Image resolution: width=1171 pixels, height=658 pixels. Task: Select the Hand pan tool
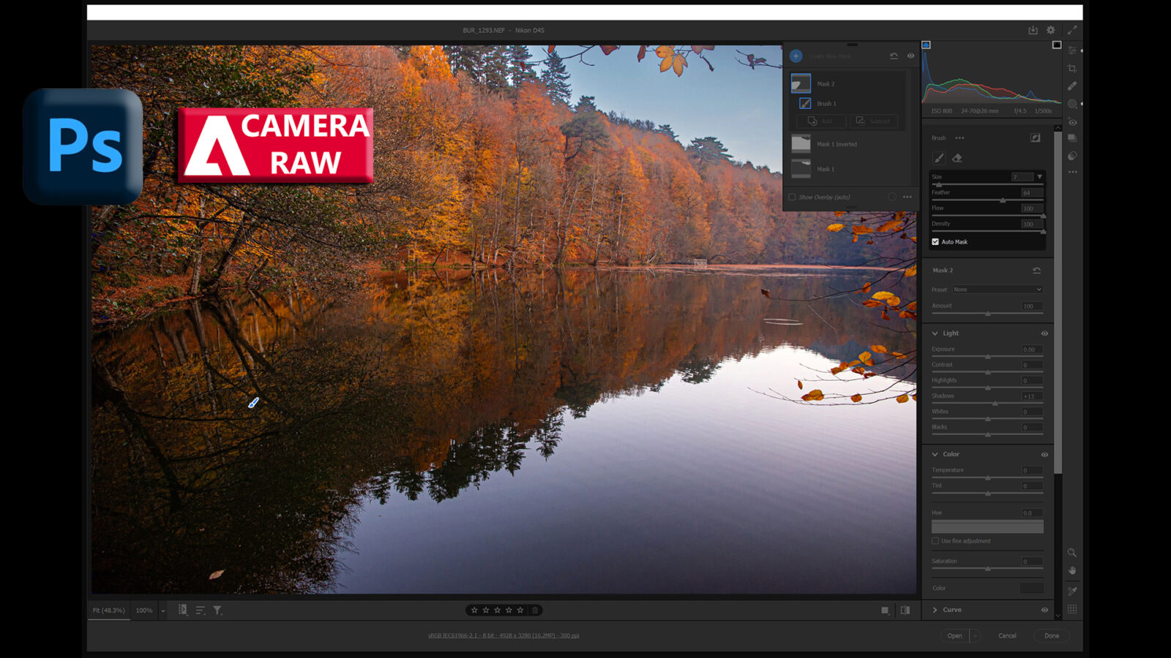[1072, 570]
